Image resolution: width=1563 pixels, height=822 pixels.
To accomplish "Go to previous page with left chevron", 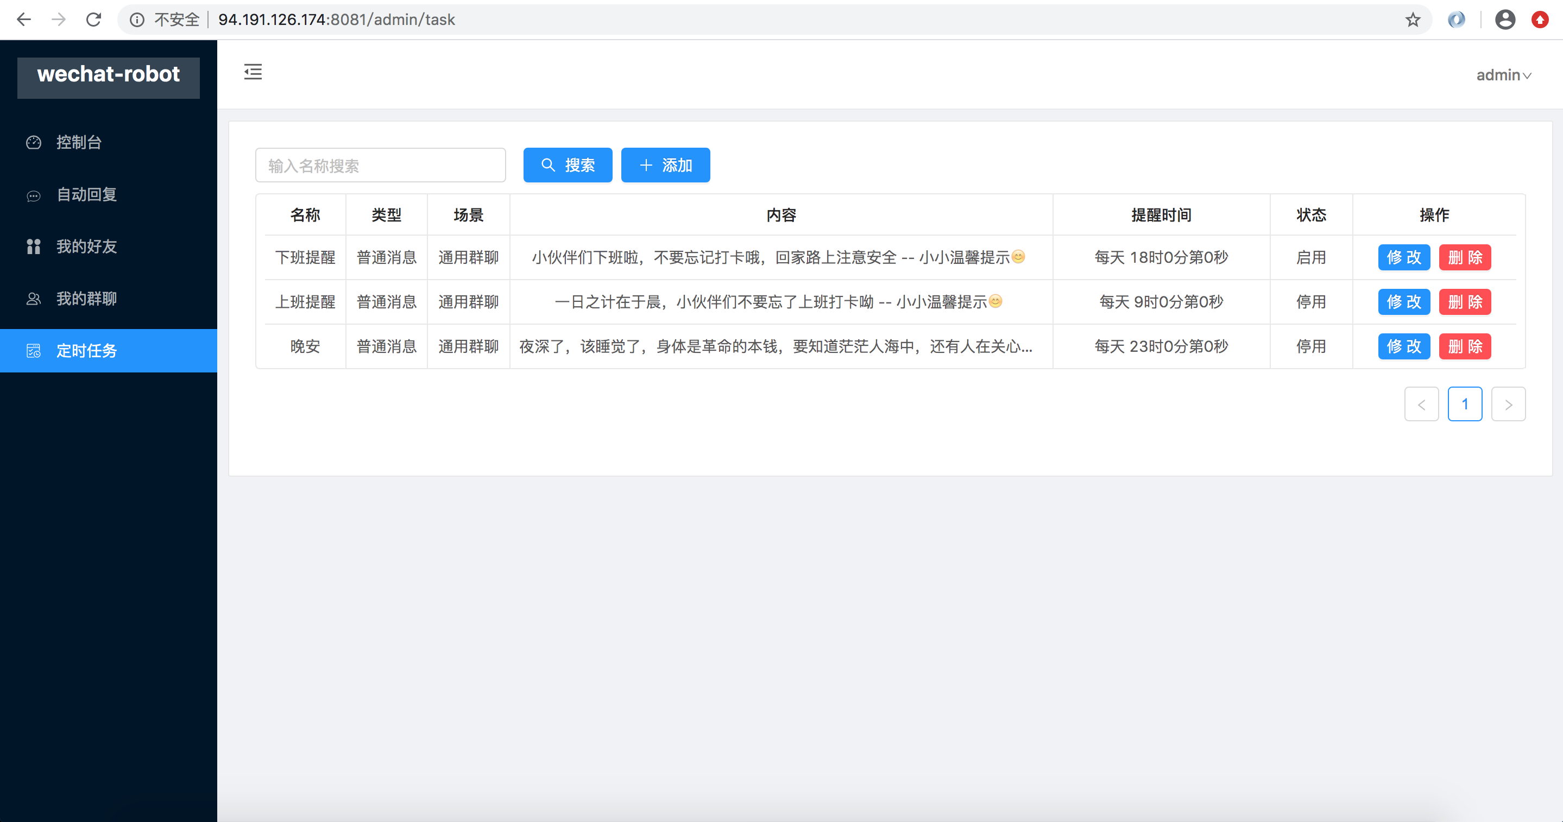I will (1421, 404).
